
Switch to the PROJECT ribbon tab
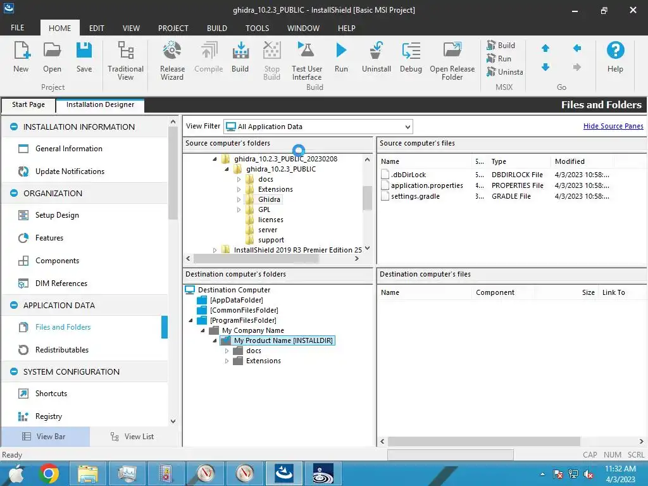[x=173, y=28]
